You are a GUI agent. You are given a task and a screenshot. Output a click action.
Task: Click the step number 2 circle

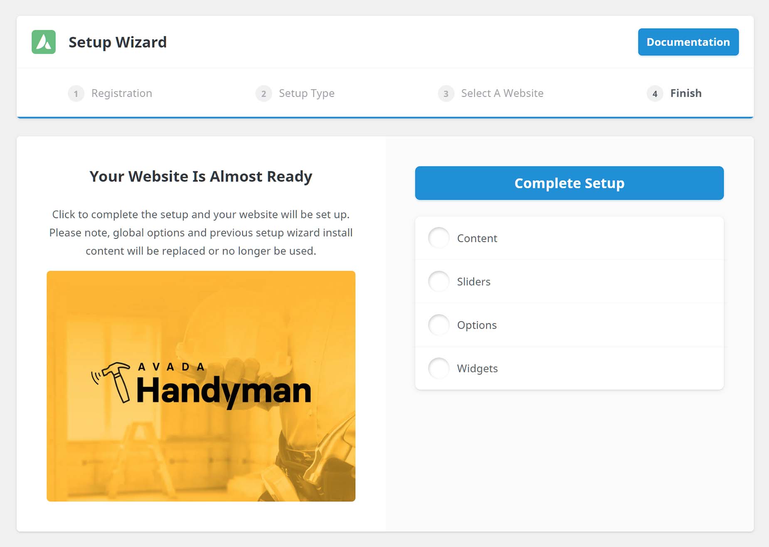click(264, 93)
